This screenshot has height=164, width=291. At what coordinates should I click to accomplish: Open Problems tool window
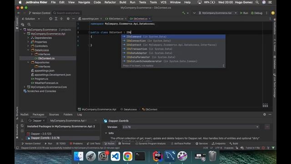pyautogui.click(x=76, y=143)
